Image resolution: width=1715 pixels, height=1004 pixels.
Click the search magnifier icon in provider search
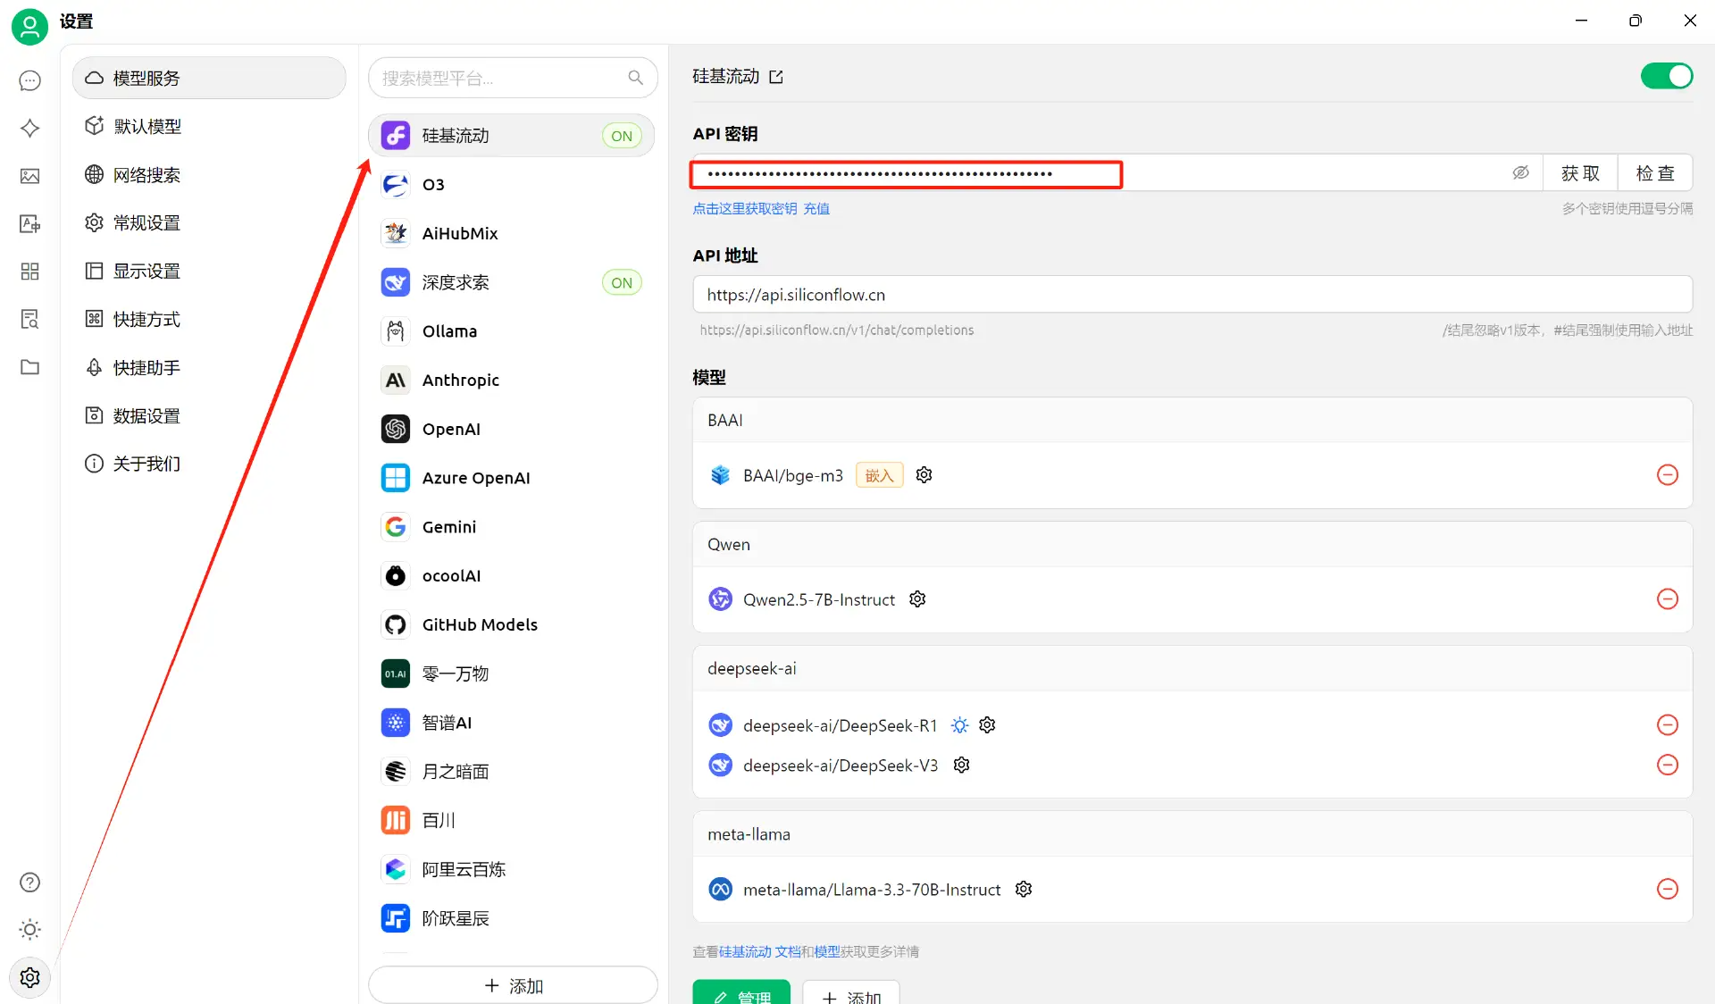coord(635,78)
